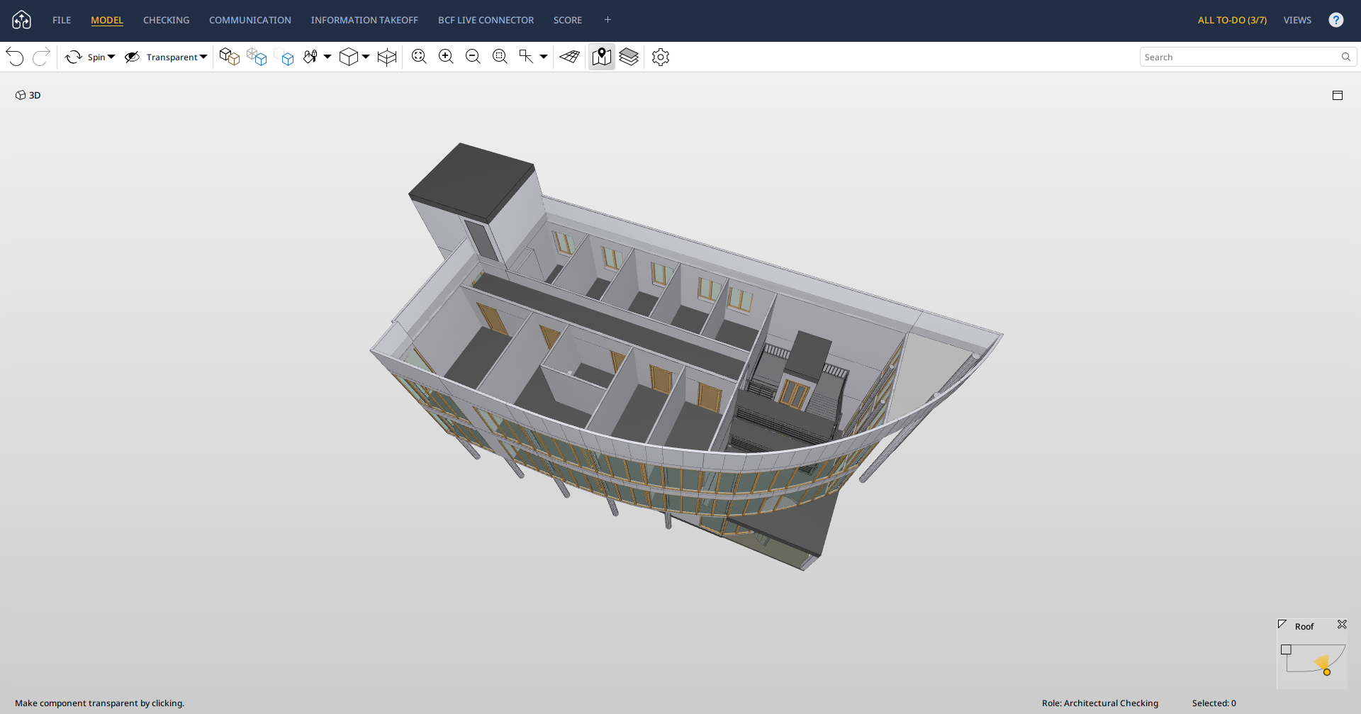1361x714 pixels.
Task: Switch to the SCORE tab
Action: pos(568,20)
